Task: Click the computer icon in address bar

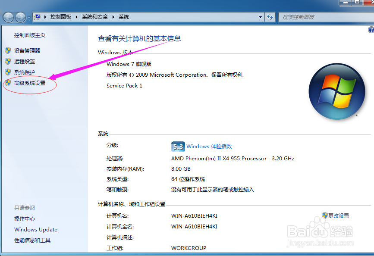Action: click(37, 17)
